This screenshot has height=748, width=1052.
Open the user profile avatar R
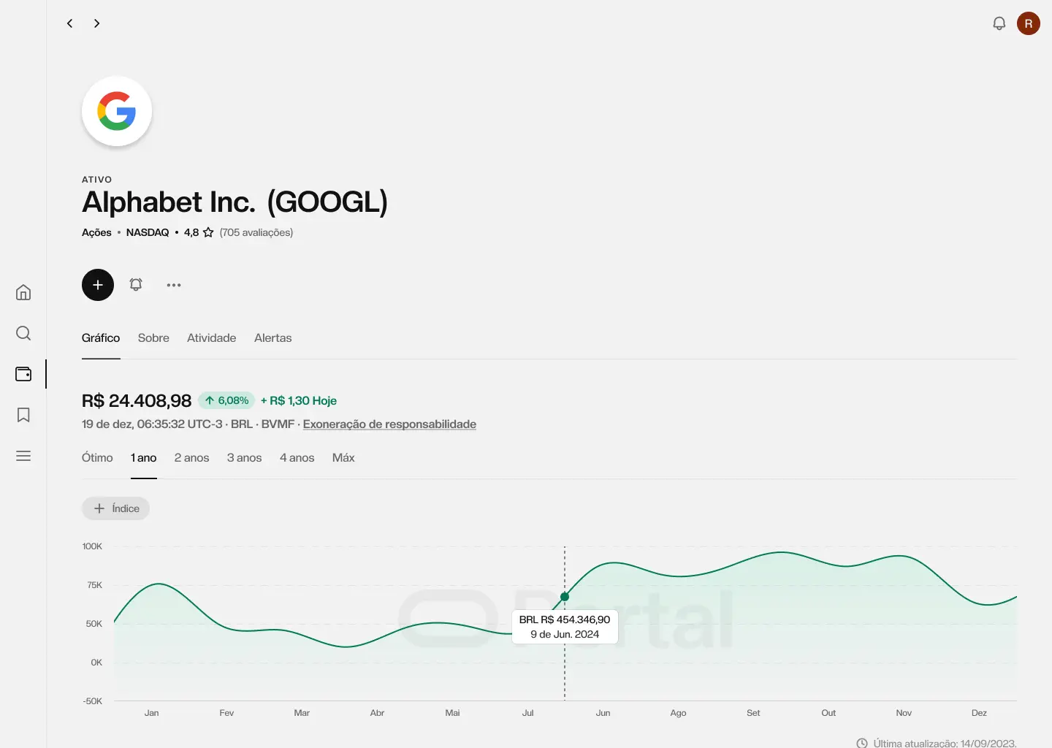pos(1028,23)
